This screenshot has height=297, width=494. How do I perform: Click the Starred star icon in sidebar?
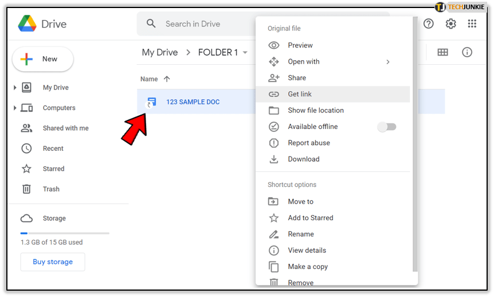point(26,169)
